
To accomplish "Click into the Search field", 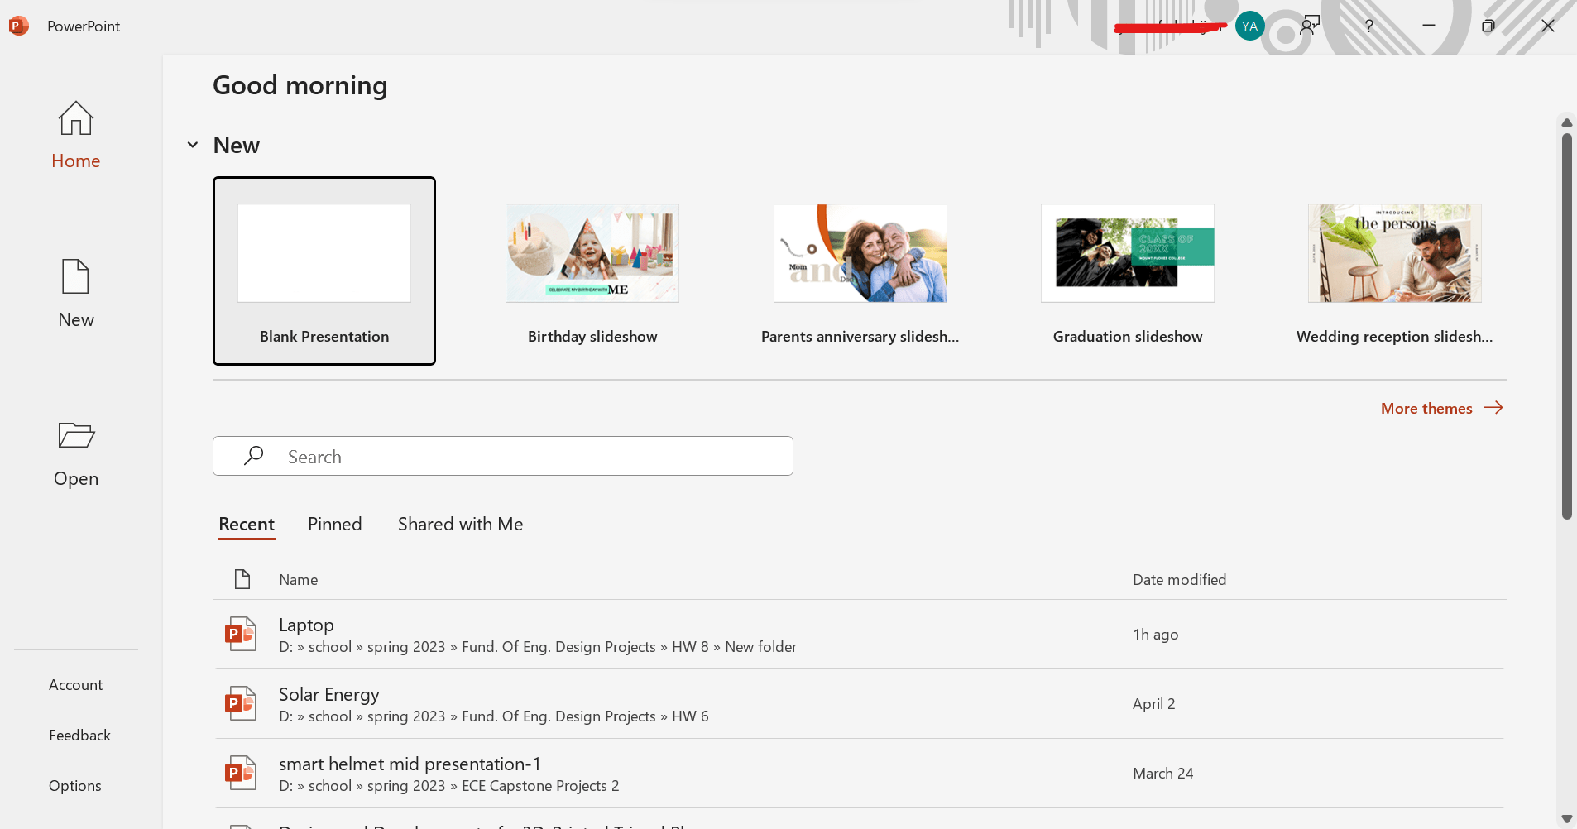I will [503, 456].
